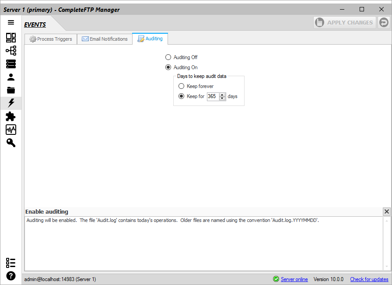Screen dimensions: 392x285
Task: Click the green server status check icon
Action: pos(276,279)
